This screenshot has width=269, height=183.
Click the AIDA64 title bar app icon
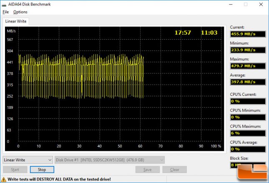[4, 5]
